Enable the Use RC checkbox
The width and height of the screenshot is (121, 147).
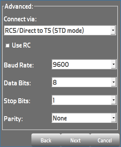pyautogui.click(x=7, y=45)
